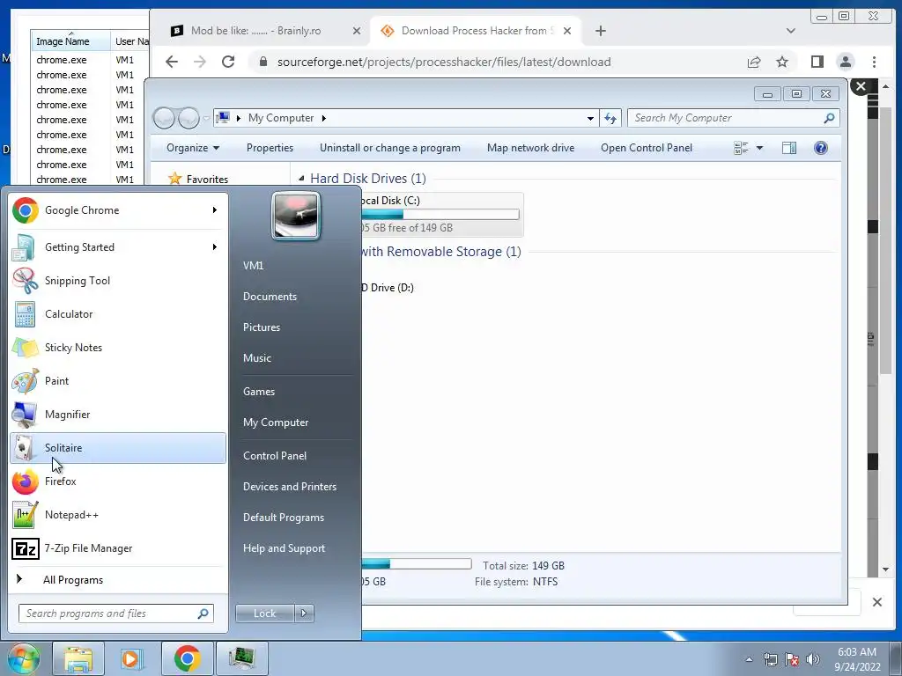Image resolution: width=902 pixels, height=676 pixels.
Task: Expand Organize menu in Explorer
Action: 193,148
